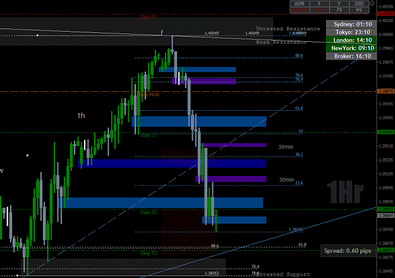The height and width of the screenshot is (278, 395).
Task: Click the red 1.40193 price tag
Action: point(386,14)
